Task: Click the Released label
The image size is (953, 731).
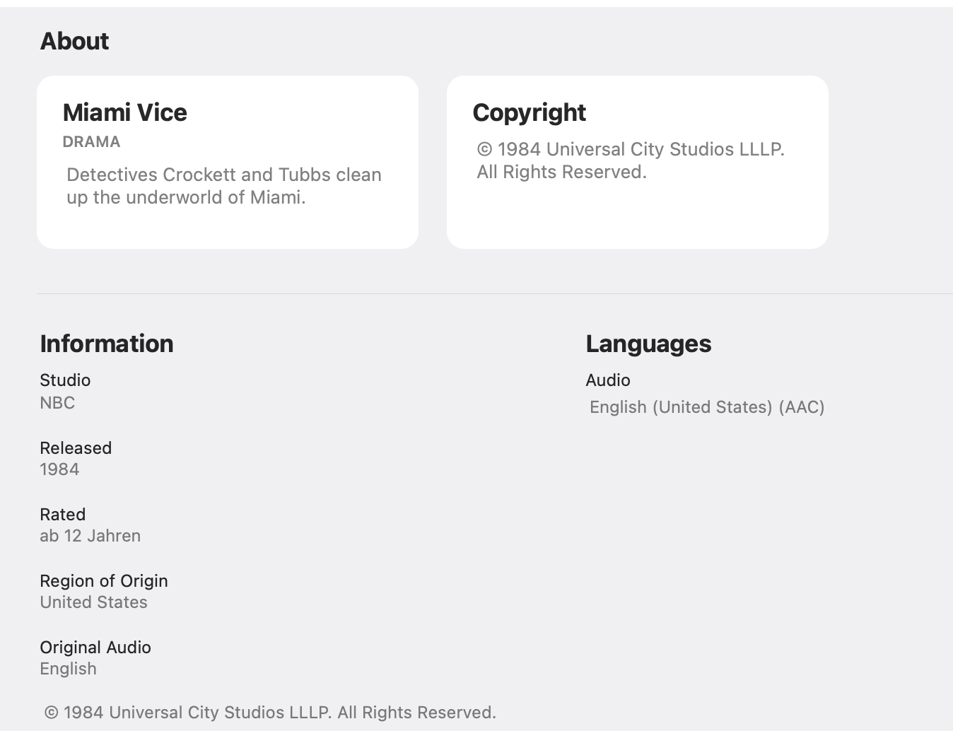Action: click(76, 448)
